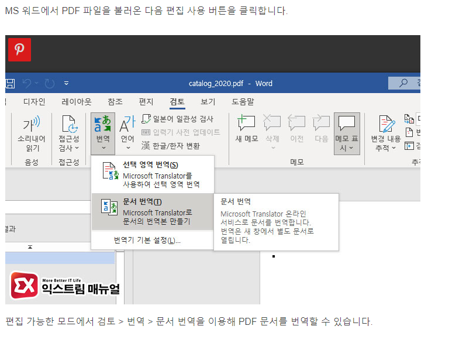Open the 도움말 tab
This screenshot has height=343, width=466.
243,102
